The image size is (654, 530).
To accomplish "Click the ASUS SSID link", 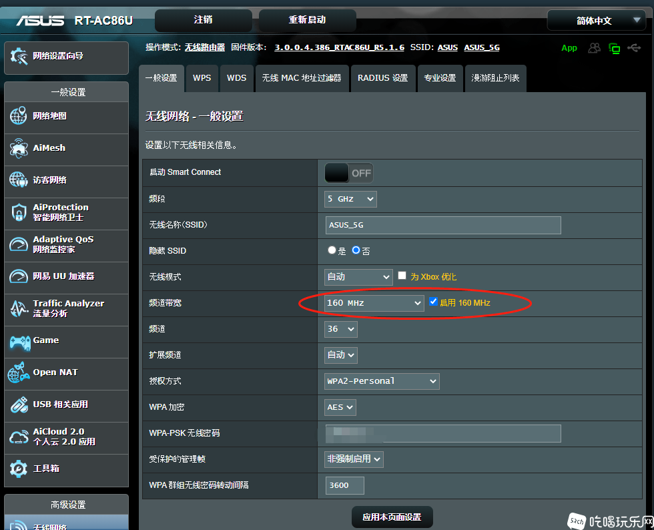I will tap(448, 47).
